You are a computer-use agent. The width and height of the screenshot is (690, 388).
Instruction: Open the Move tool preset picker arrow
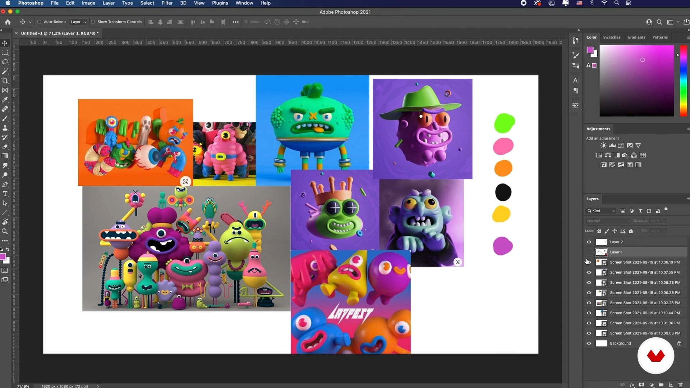30,22
